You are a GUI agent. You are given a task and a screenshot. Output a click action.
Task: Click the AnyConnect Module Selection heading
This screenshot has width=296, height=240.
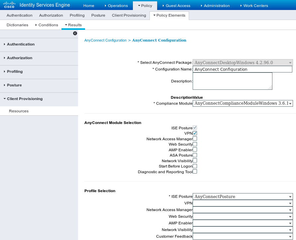tap(113, 123)
